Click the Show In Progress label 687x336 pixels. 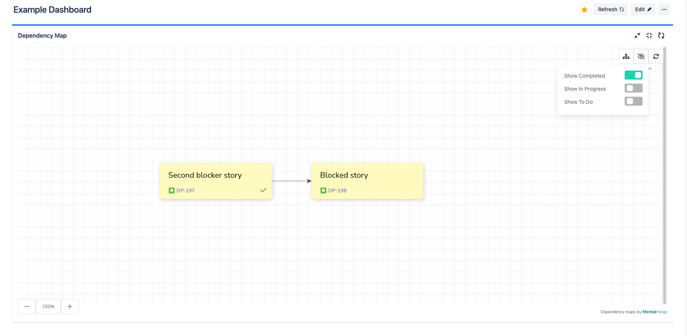coord(585,89)
